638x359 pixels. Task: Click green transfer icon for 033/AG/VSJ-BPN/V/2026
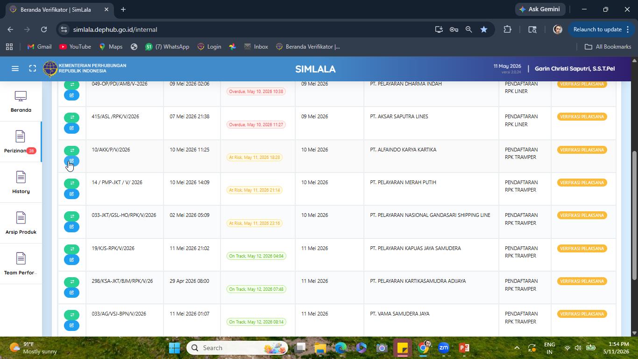coord(71,315)
